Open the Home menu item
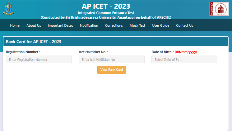 (15, 25)
